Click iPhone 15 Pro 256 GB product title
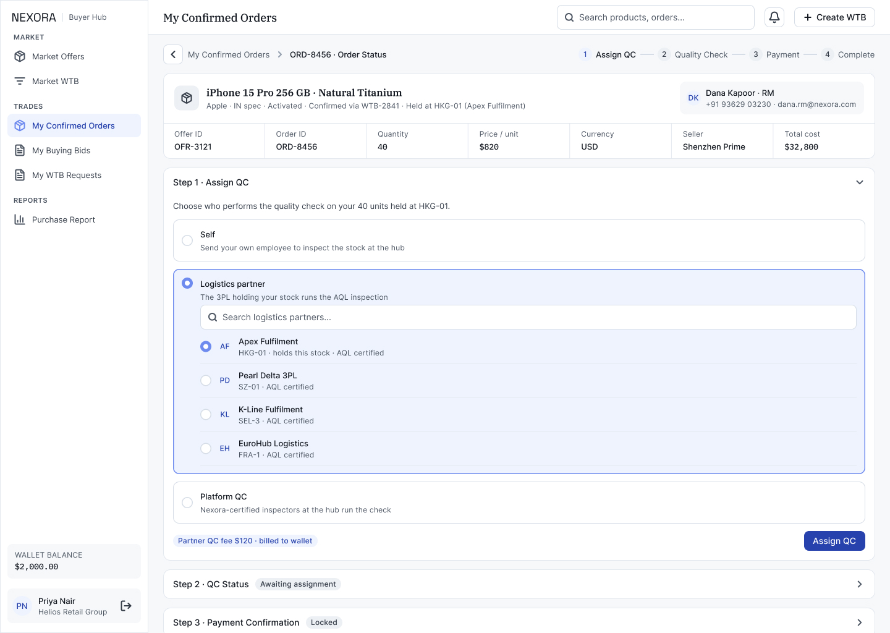 [304, 93]
